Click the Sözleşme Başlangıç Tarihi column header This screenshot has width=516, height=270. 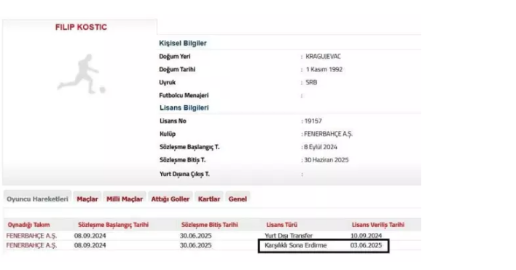click(113, 225)
